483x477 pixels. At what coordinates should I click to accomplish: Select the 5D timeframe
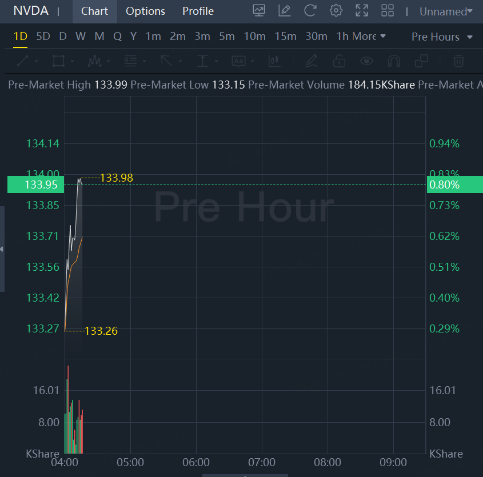coord(43,37)
